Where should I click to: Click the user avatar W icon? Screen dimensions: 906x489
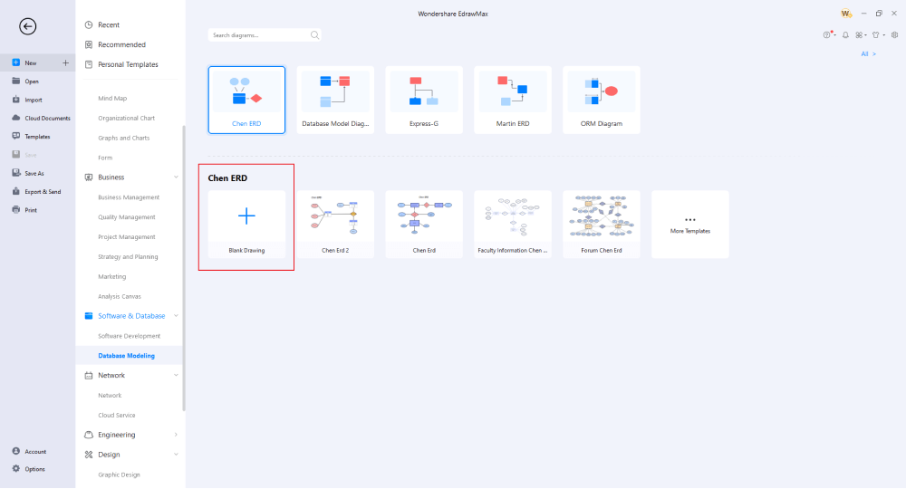(x=846, y=14)
